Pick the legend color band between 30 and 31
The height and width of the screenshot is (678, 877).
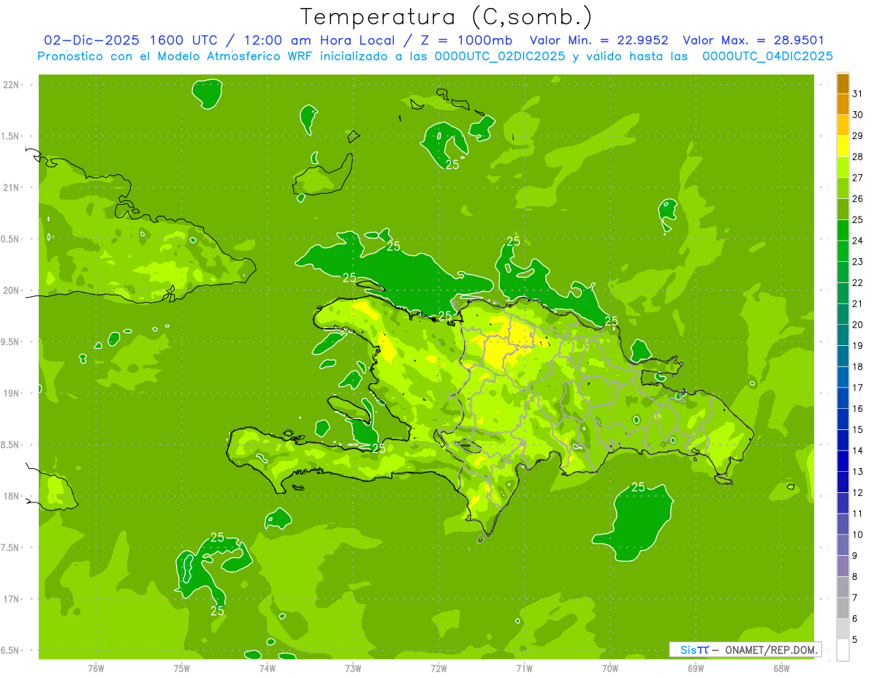[843, 104]
